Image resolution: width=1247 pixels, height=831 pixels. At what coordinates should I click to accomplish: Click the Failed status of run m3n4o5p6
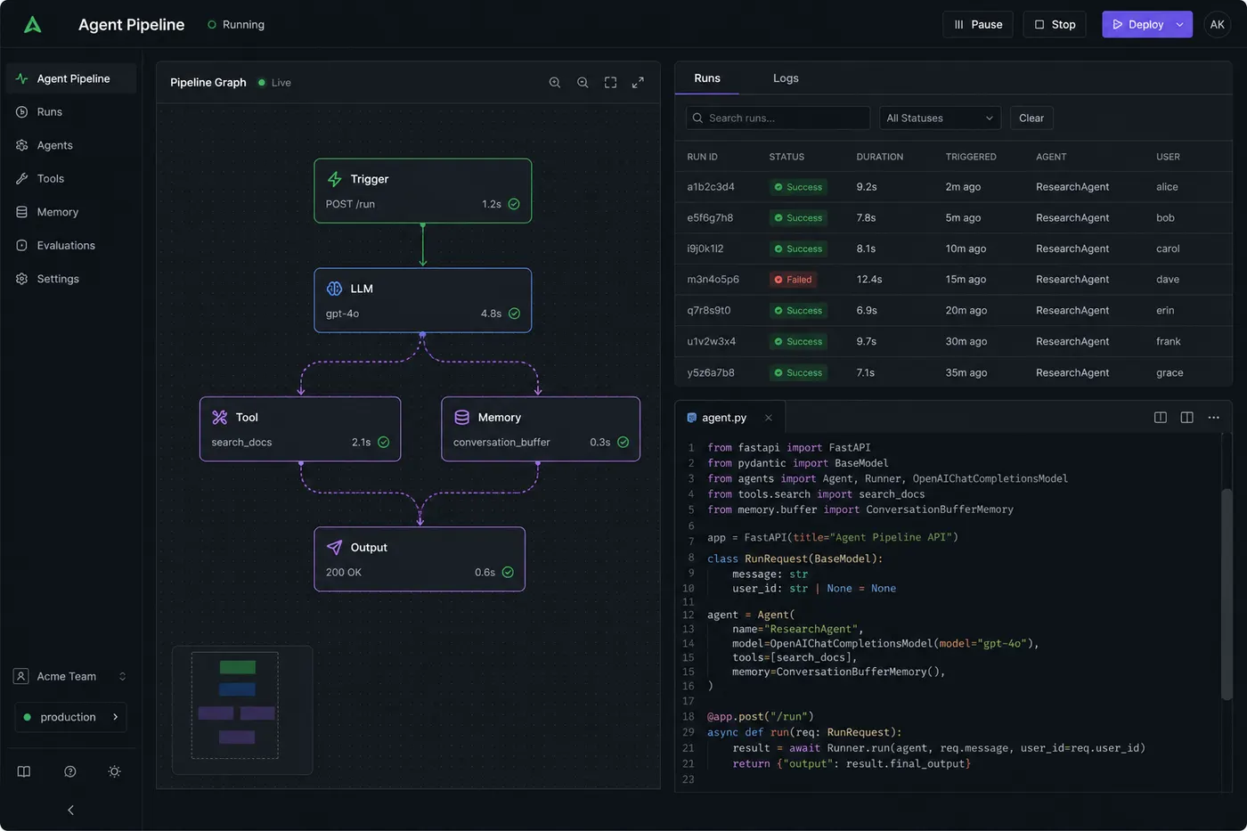794,280
